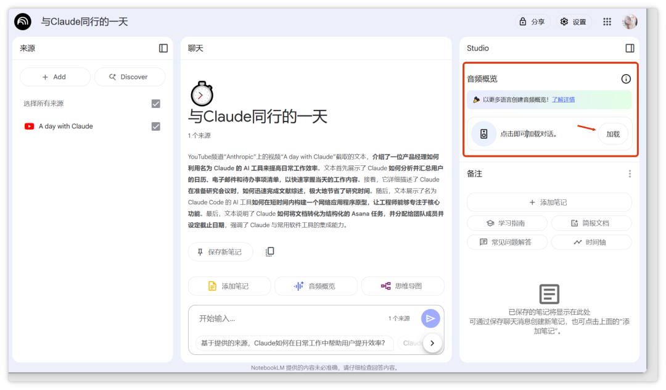The image size is (666, 390).
Task: Generate a 时间轴
Action: click(591, 242)
